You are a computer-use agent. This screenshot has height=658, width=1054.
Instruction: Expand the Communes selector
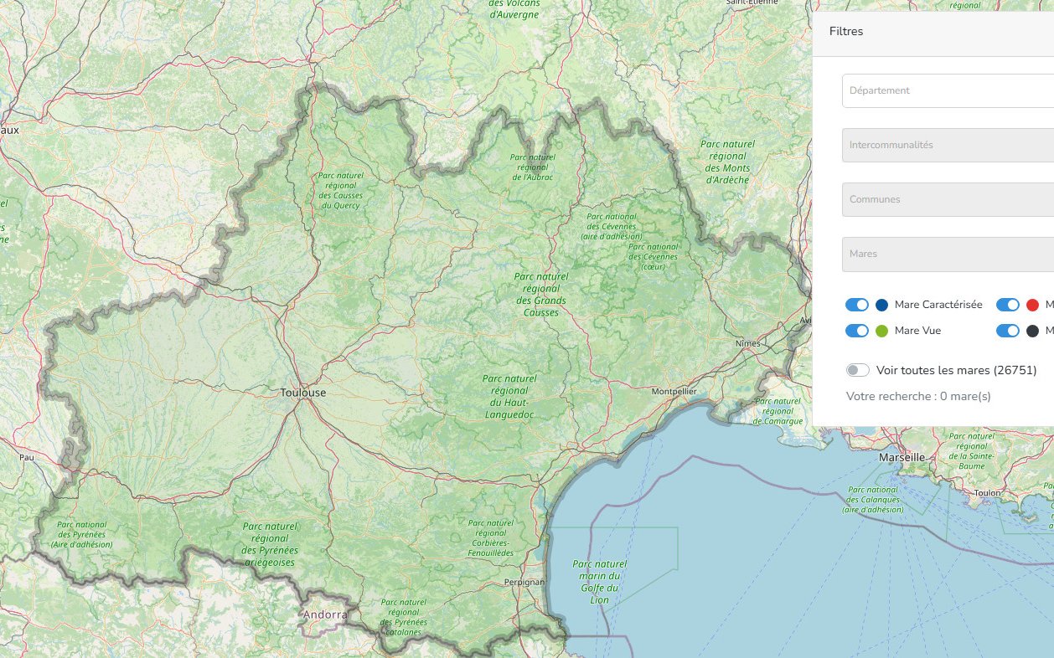coord(947,199)
